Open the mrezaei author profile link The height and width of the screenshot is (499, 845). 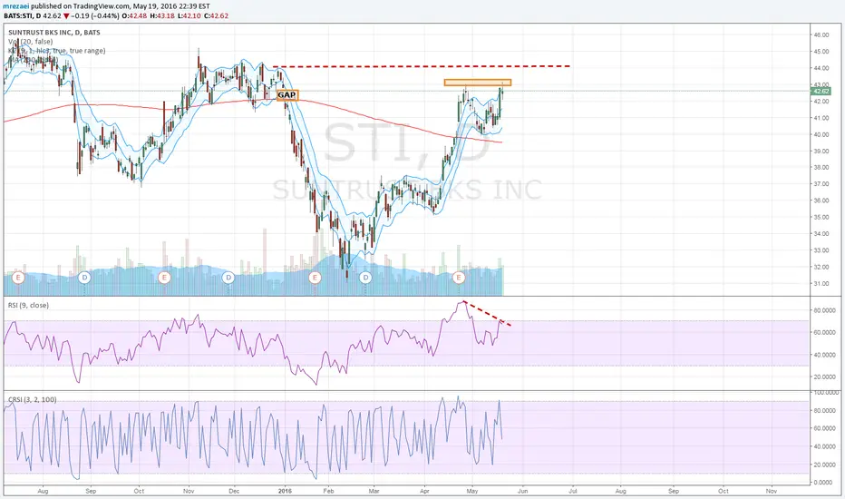coord(16,6)
